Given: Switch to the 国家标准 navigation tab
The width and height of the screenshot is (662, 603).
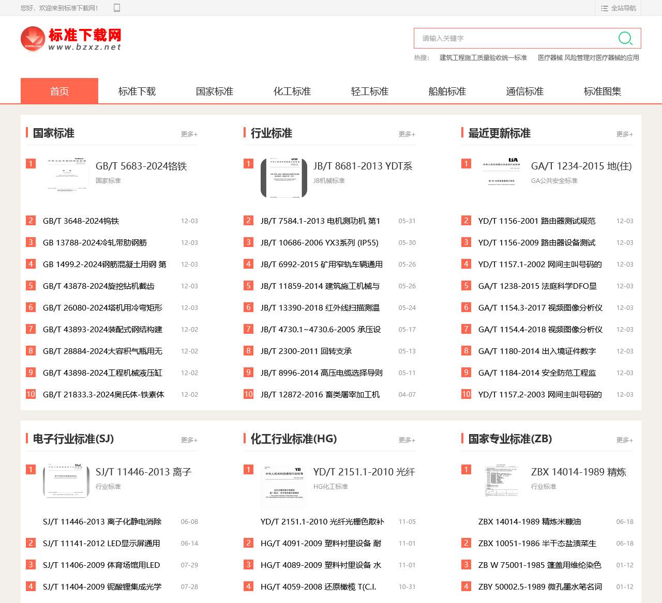Looking at the screenshot, I should pos(215,91).
